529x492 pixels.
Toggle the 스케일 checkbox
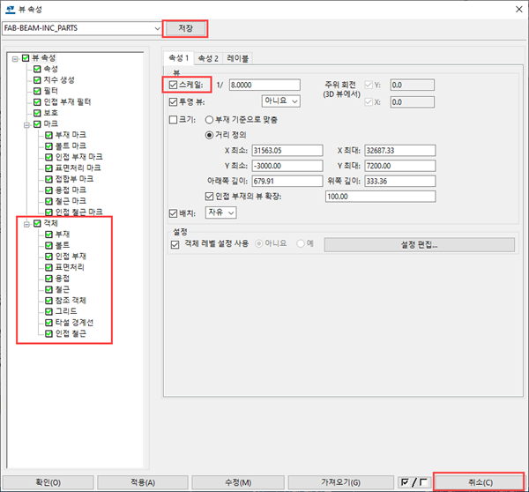tap(174, 86)
